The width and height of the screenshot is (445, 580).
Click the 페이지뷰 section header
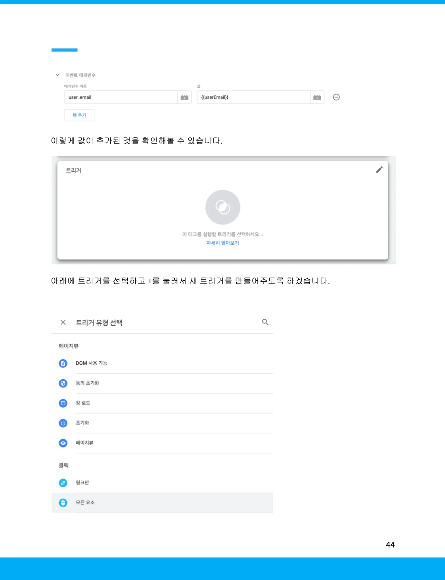tap(69, 346)
